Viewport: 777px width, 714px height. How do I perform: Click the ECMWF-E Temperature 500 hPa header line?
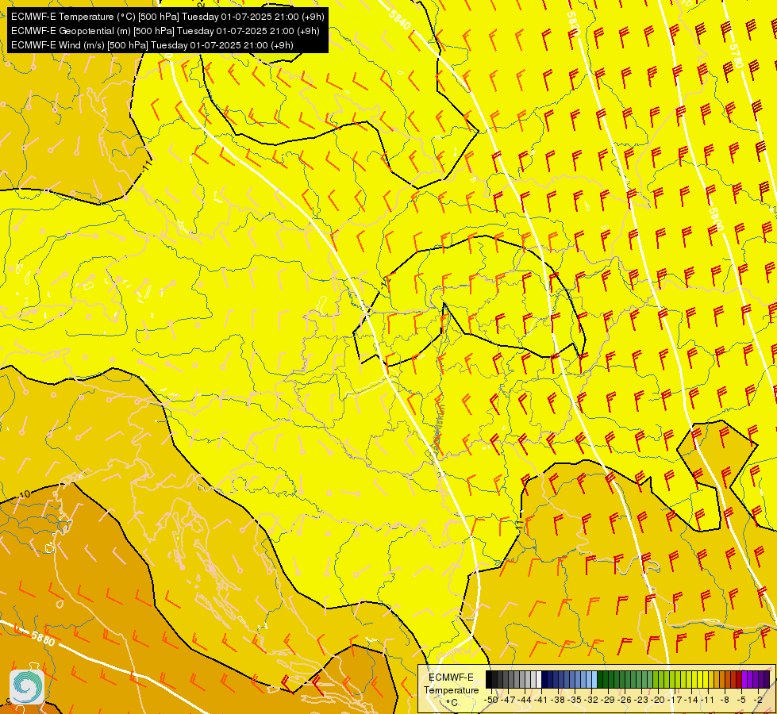(x=167, y=17)
